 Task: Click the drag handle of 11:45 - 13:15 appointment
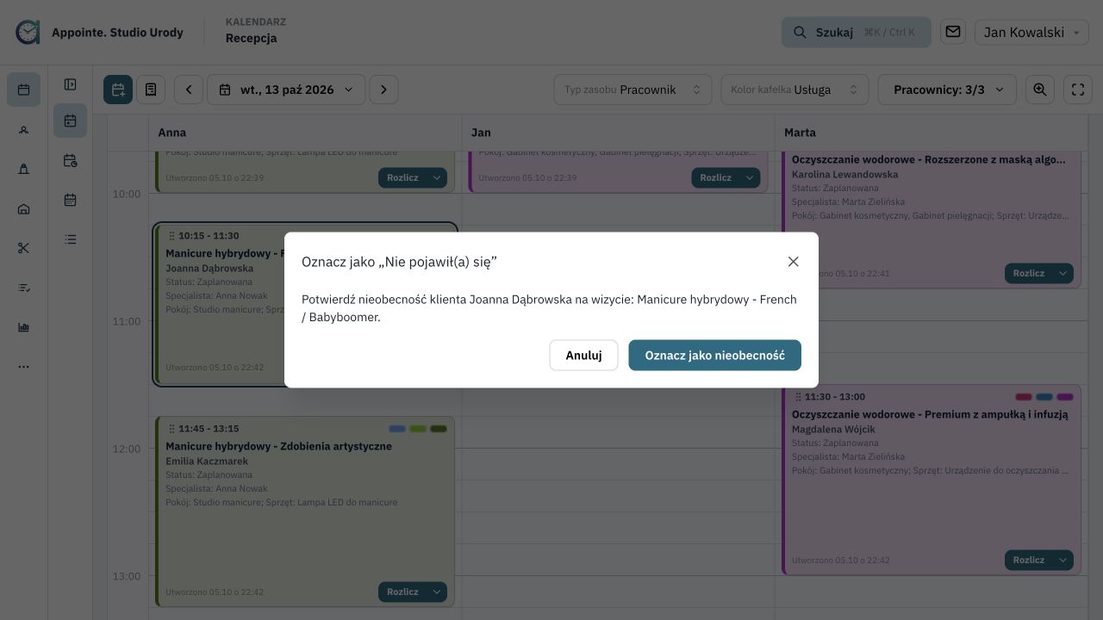point(171,428)
